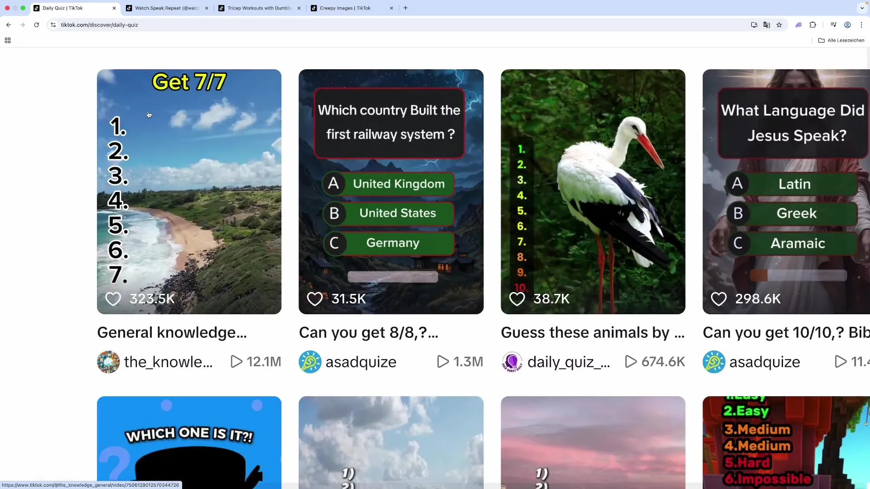Click the reload page icon

(36, 25)
